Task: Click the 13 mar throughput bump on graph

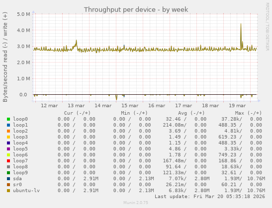Action: tap(76, 41)
